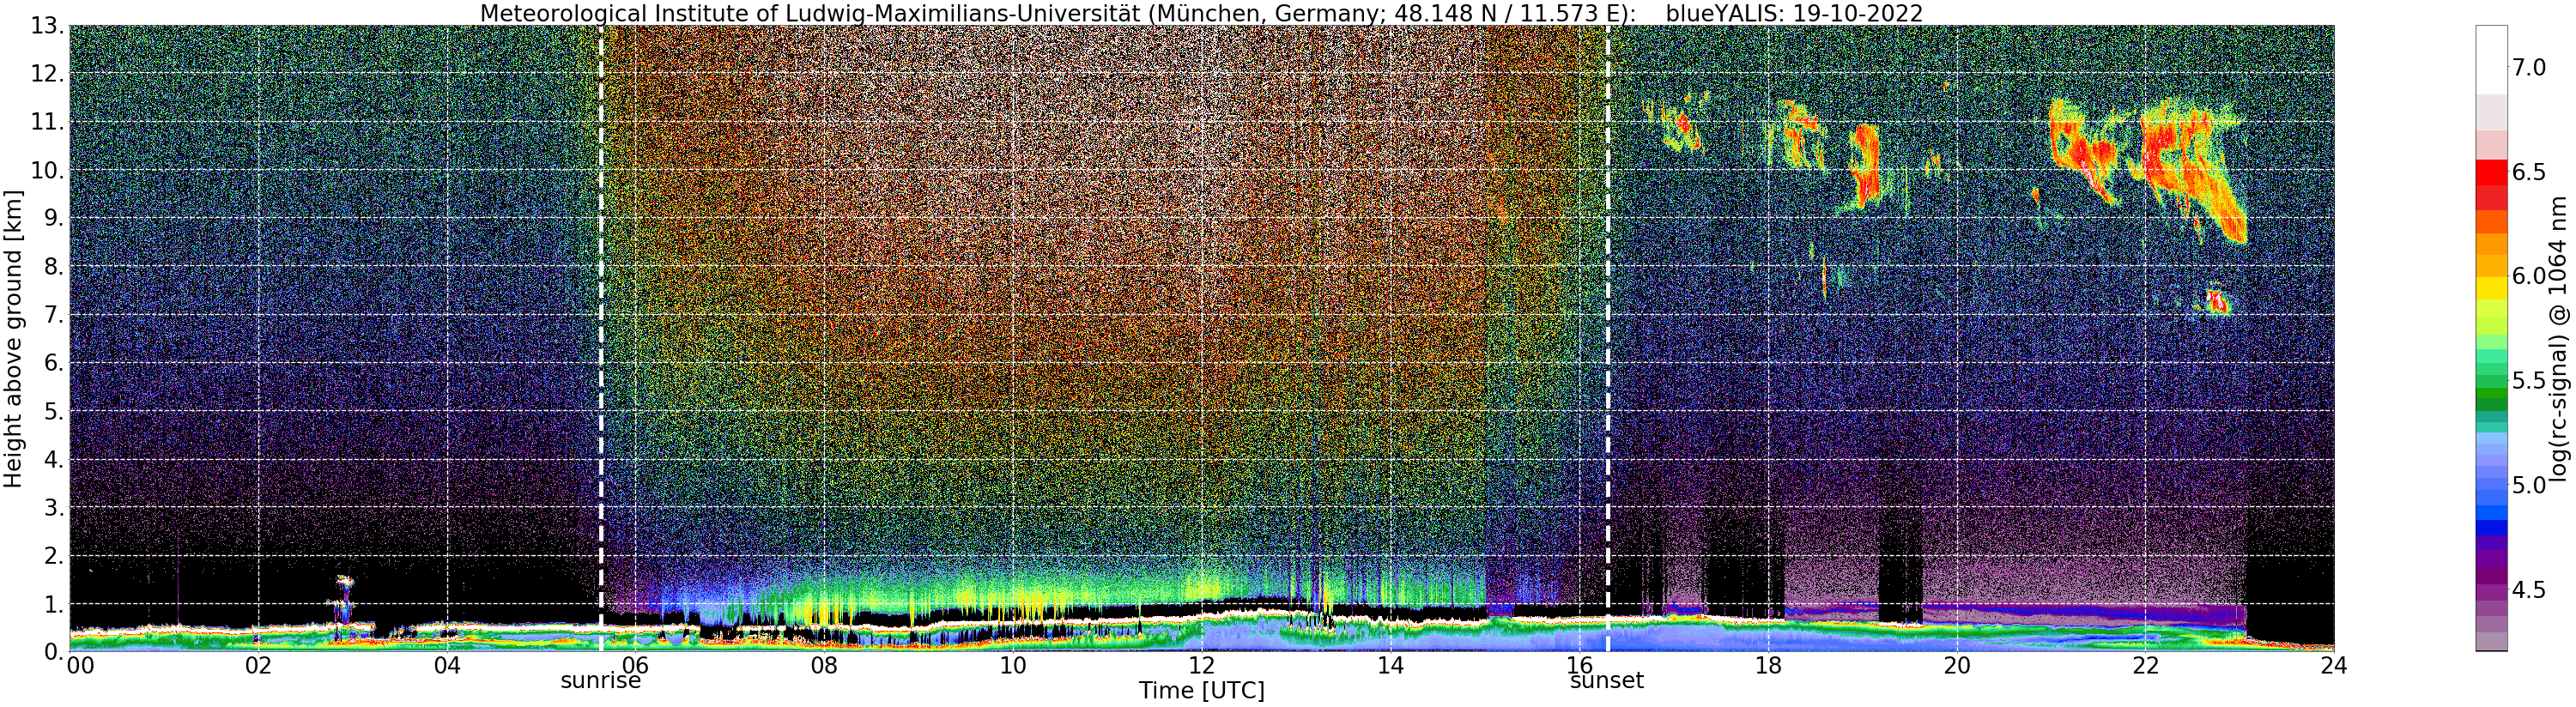The width and height of the screenshot is (2576, 707).
Task: Click the blue segment of the colorbar
Action: (x=2491, y=526)
